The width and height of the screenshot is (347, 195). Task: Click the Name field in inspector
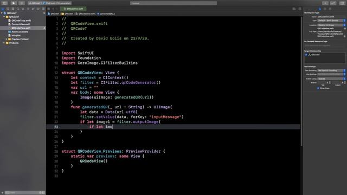coord(331,17)
